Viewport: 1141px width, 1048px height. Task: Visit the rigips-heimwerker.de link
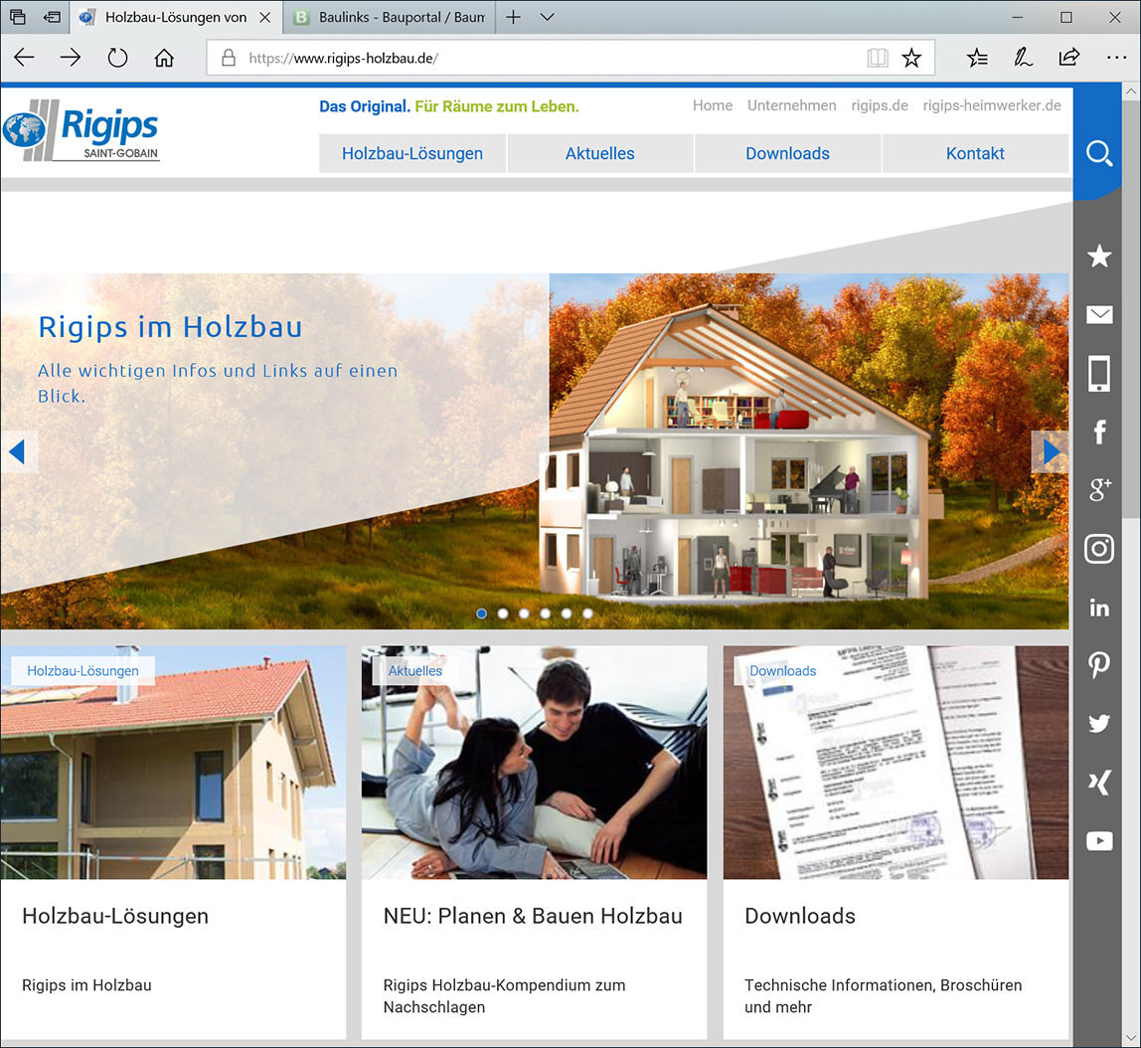992,105
